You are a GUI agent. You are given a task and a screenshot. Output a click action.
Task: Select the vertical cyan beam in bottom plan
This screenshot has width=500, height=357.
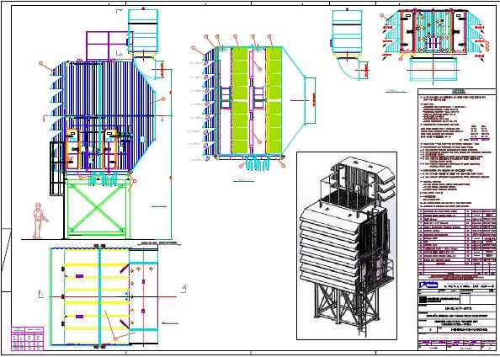100,296
